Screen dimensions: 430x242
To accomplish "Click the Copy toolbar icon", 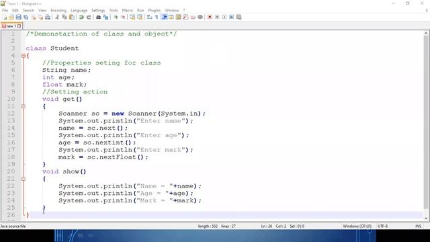I will [64, 17].
